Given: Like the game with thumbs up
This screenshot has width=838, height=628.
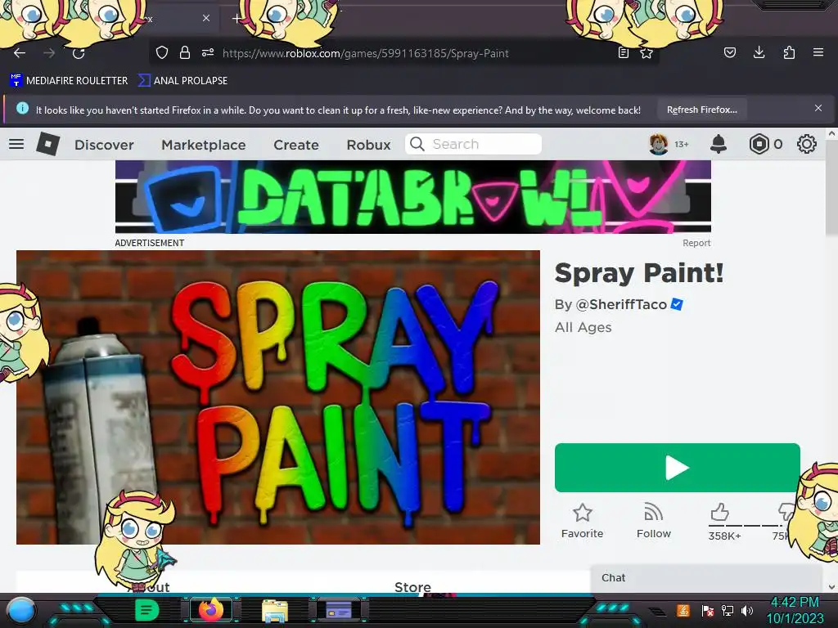Looking at the screenshot, I should point(719,512).
